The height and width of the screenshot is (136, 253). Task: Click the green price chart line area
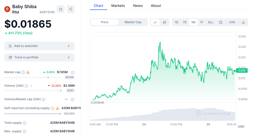click(x=163, y=71)
